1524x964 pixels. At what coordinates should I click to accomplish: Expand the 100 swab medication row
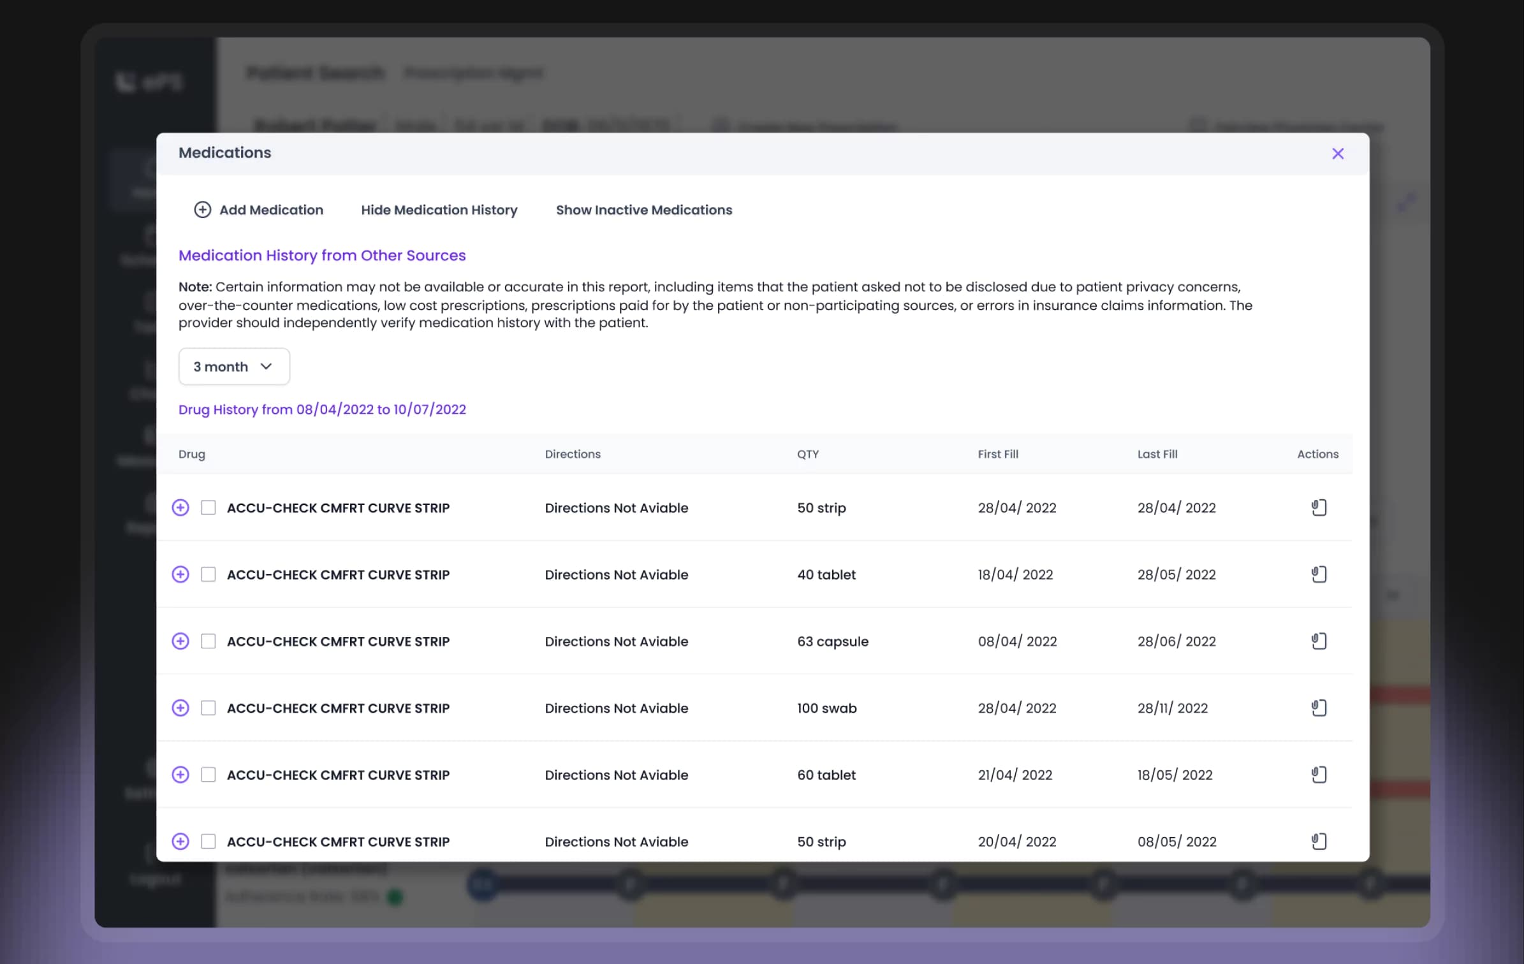point(180,708)
